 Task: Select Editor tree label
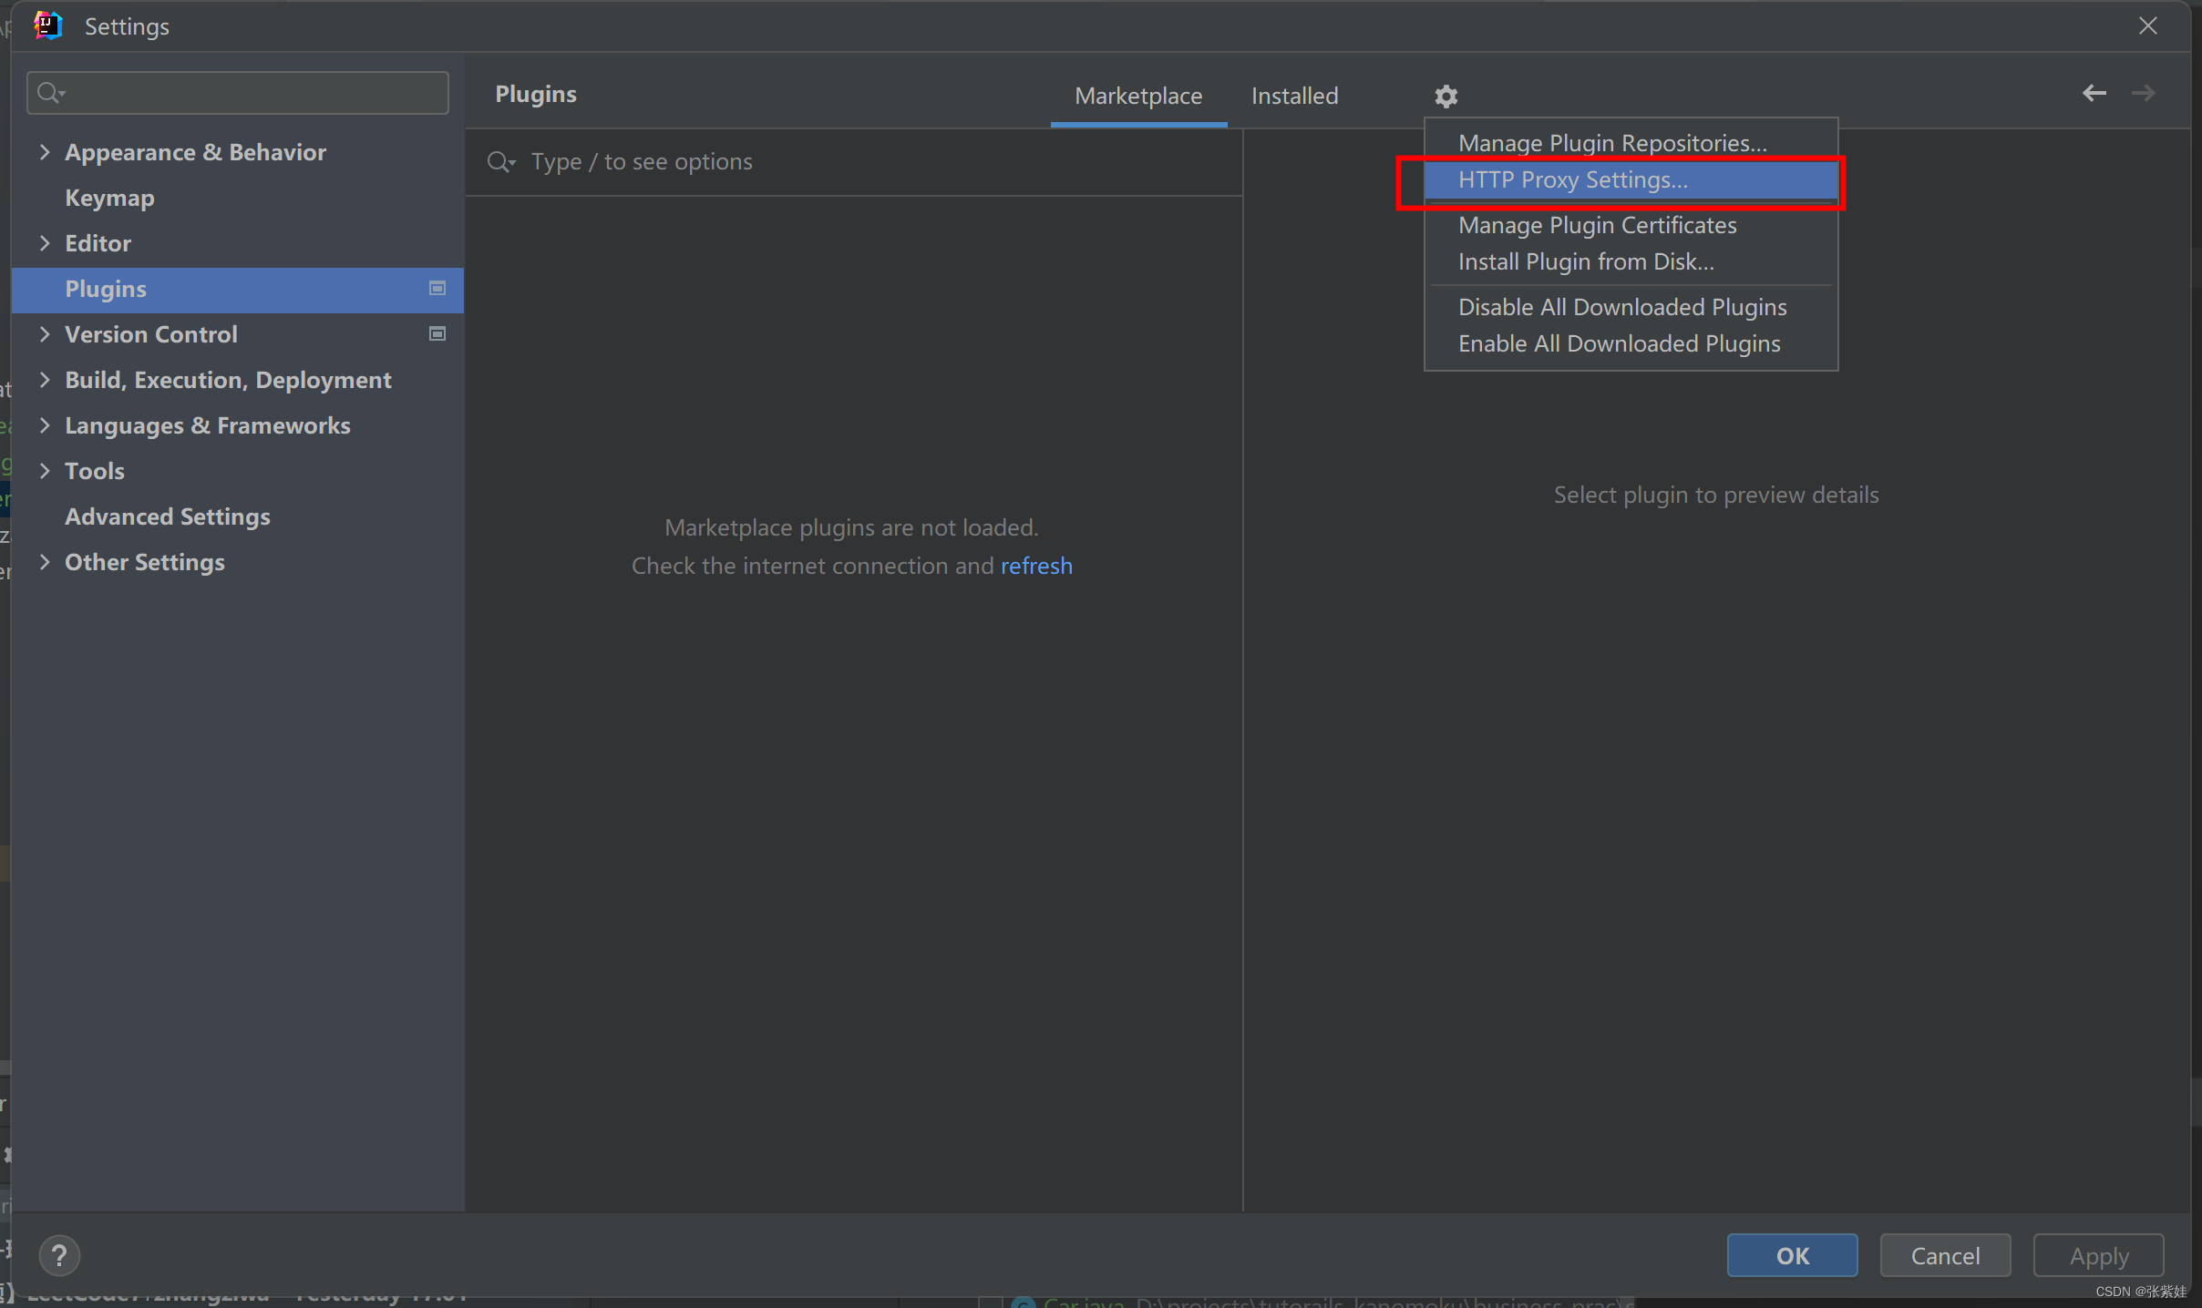(98, 243)
